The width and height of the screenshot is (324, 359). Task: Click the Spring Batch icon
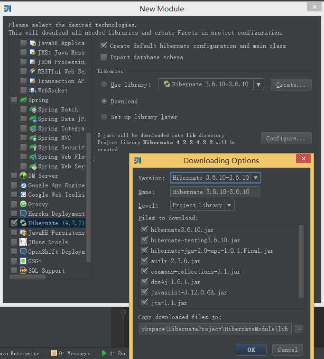pyautogui.click(x=33, y=110)
